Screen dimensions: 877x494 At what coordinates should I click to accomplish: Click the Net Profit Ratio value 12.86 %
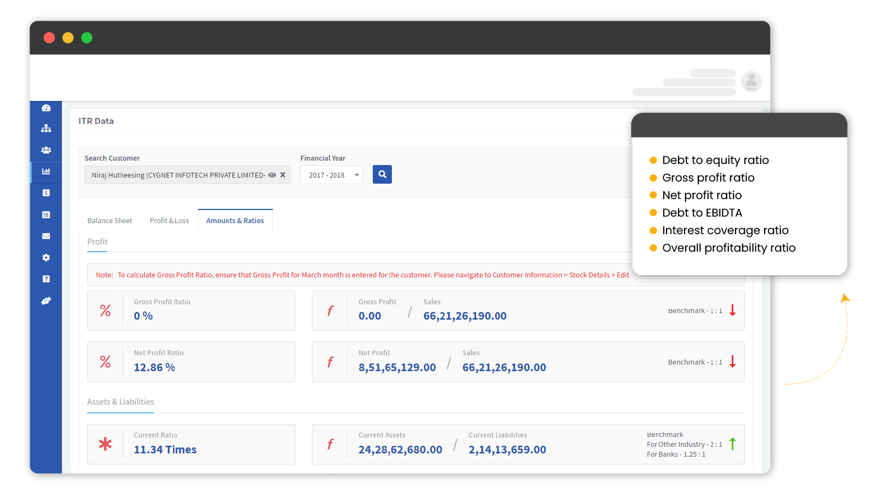click(155, 367)
